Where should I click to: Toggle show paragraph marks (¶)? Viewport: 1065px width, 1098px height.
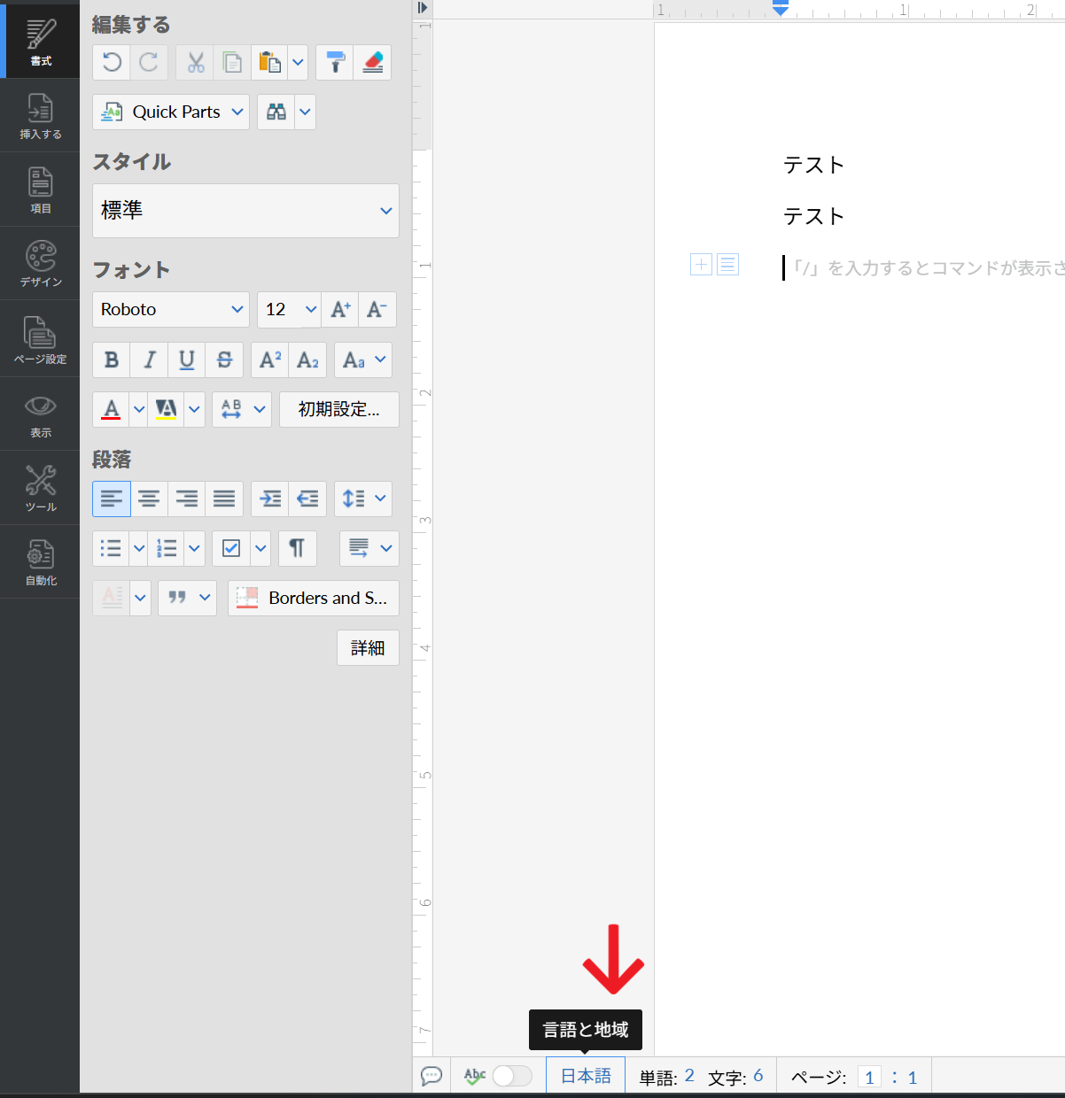point(297,548)
